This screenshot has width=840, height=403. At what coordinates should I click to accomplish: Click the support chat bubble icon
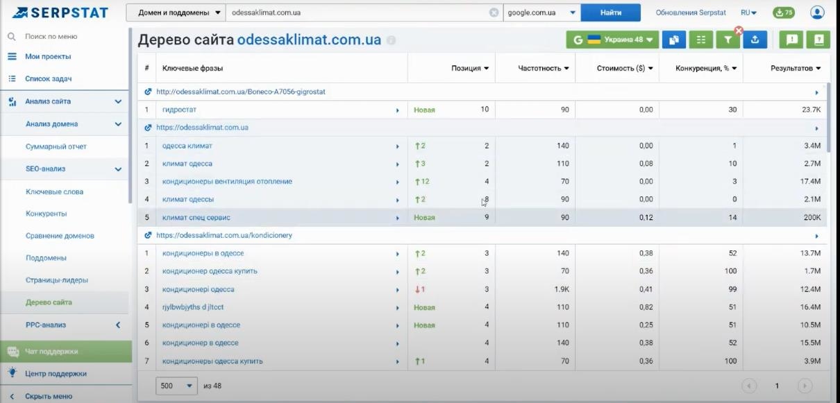pos(12,351)
